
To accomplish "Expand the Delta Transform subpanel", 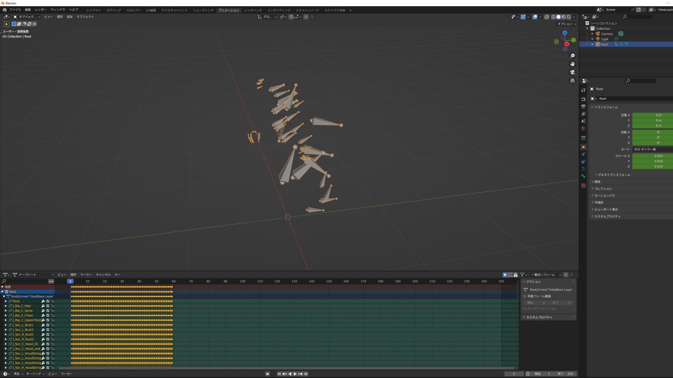I will pos(614,175).
